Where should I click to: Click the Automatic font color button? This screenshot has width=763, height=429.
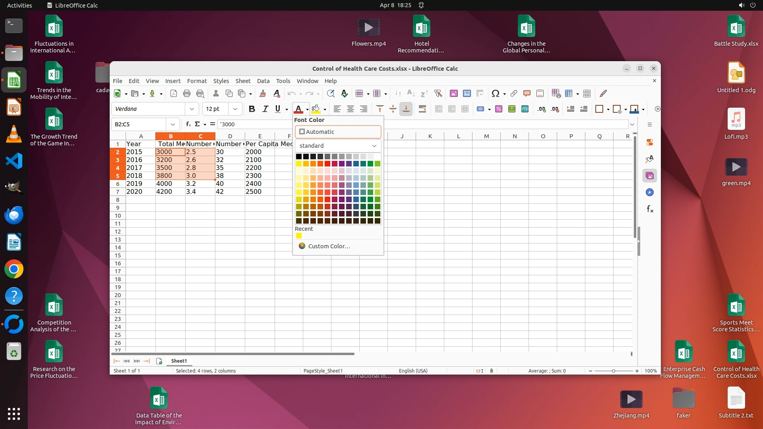[338, 132]
